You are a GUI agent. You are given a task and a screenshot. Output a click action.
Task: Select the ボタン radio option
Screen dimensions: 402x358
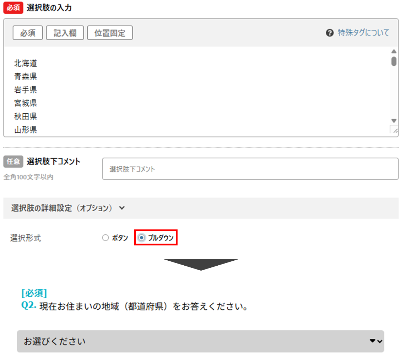[x=105, y=238]
